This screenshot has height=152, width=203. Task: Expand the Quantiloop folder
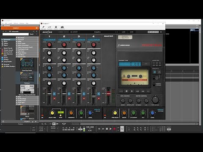click(x=16, y=55)
